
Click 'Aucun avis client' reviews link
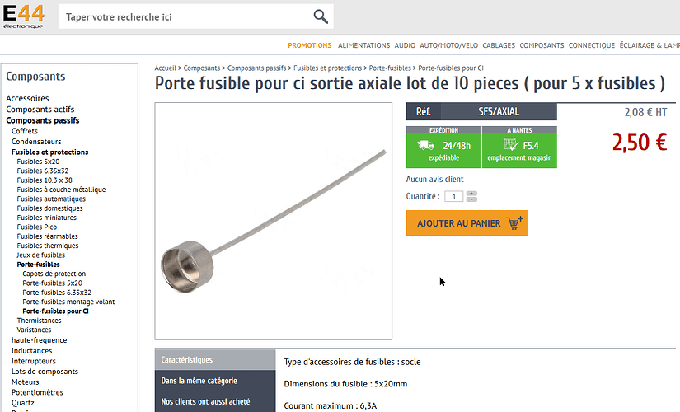(434, 179)
